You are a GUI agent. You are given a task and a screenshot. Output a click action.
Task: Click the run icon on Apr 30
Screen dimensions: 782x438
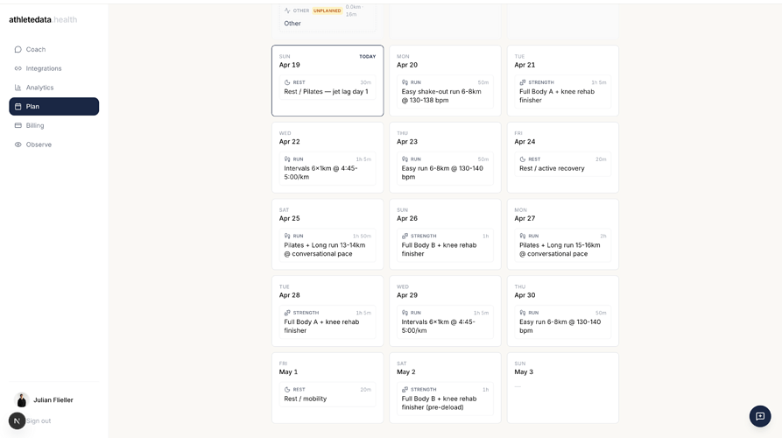click(523, 313)
